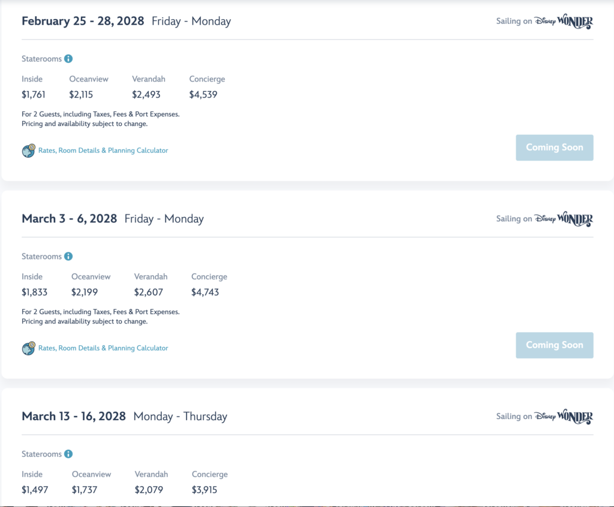Viewport: 614px width, 507px height.
Task: Click globe calculator icon for February 25 sailing
Action: tap(29, 151)
